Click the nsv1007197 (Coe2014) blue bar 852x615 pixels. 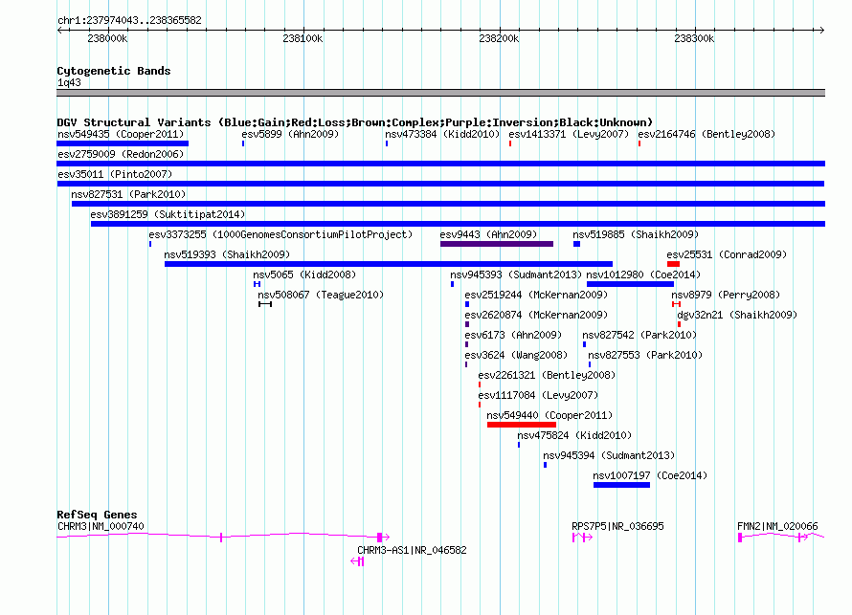tap(621, 485)
